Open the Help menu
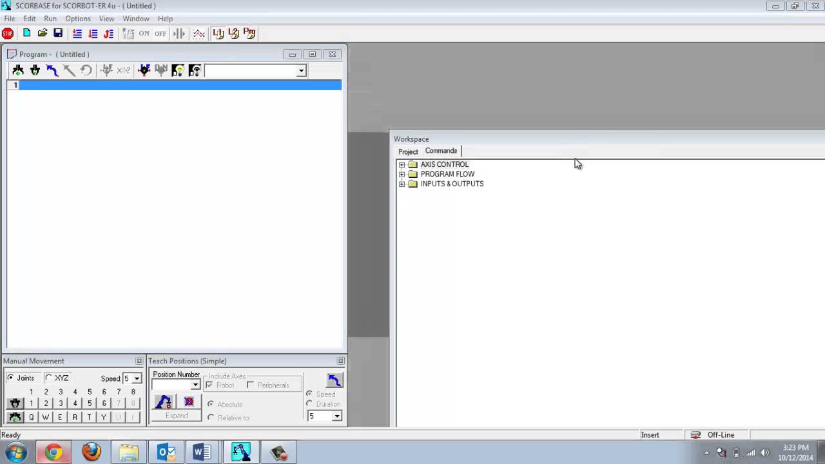This screenshot has width=825, height=464. 166,19
